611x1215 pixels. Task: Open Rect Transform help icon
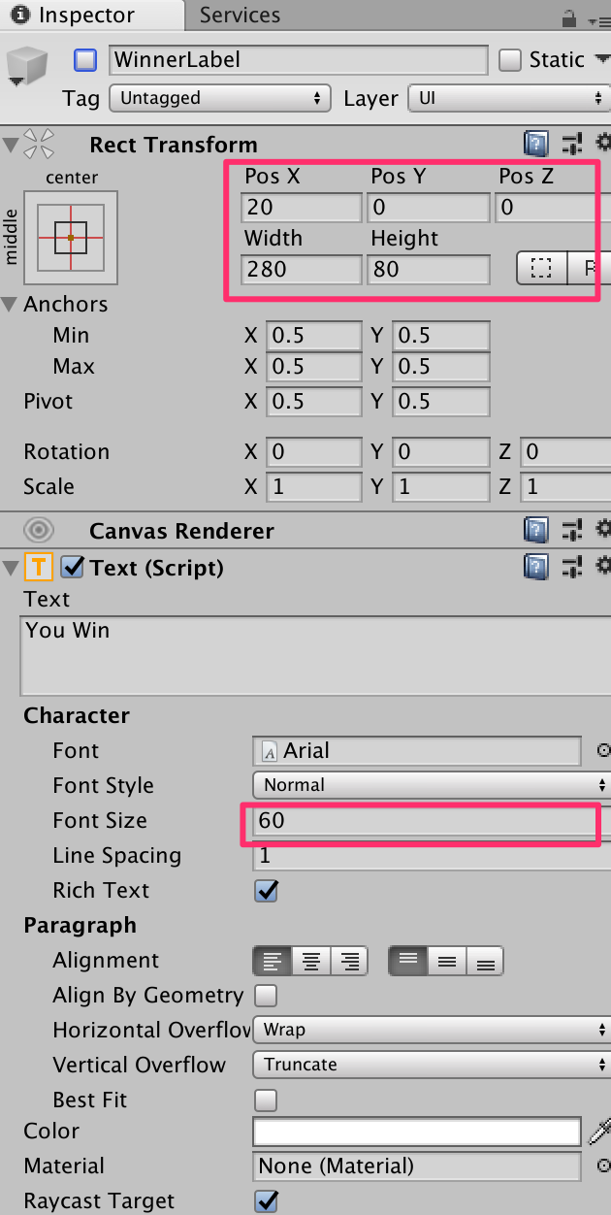[x=535, y=145]
